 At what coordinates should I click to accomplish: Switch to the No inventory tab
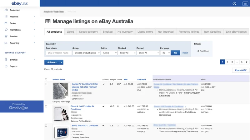[125, 32]
